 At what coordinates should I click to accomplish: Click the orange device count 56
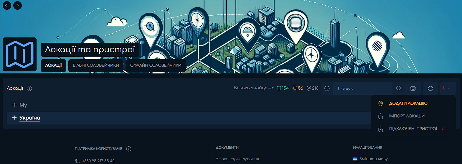coord(298,88)
